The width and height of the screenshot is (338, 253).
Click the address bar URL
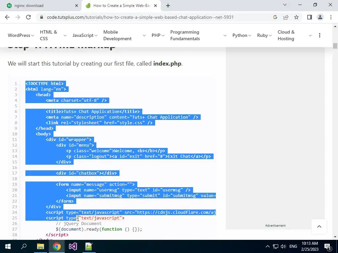(140, 17)
